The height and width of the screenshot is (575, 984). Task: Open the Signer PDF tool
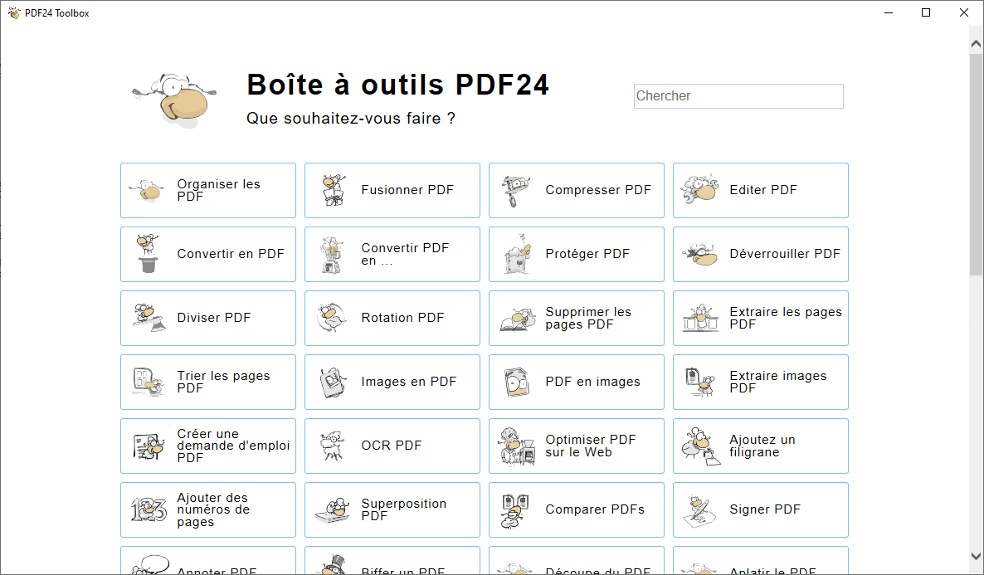pyautogui.click(x=761, y=509)
